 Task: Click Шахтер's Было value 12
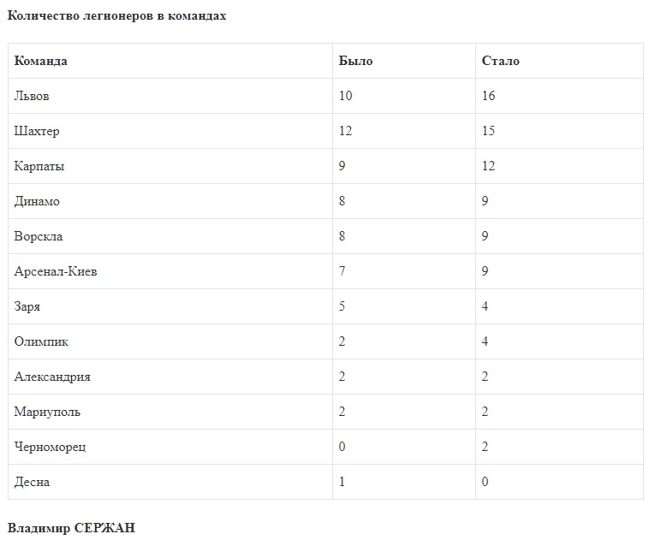tap(345, 131)
